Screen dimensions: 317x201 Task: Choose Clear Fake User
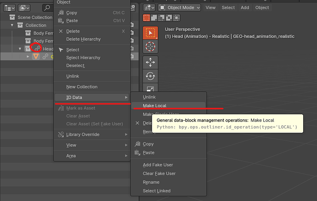tap(169, 173)
